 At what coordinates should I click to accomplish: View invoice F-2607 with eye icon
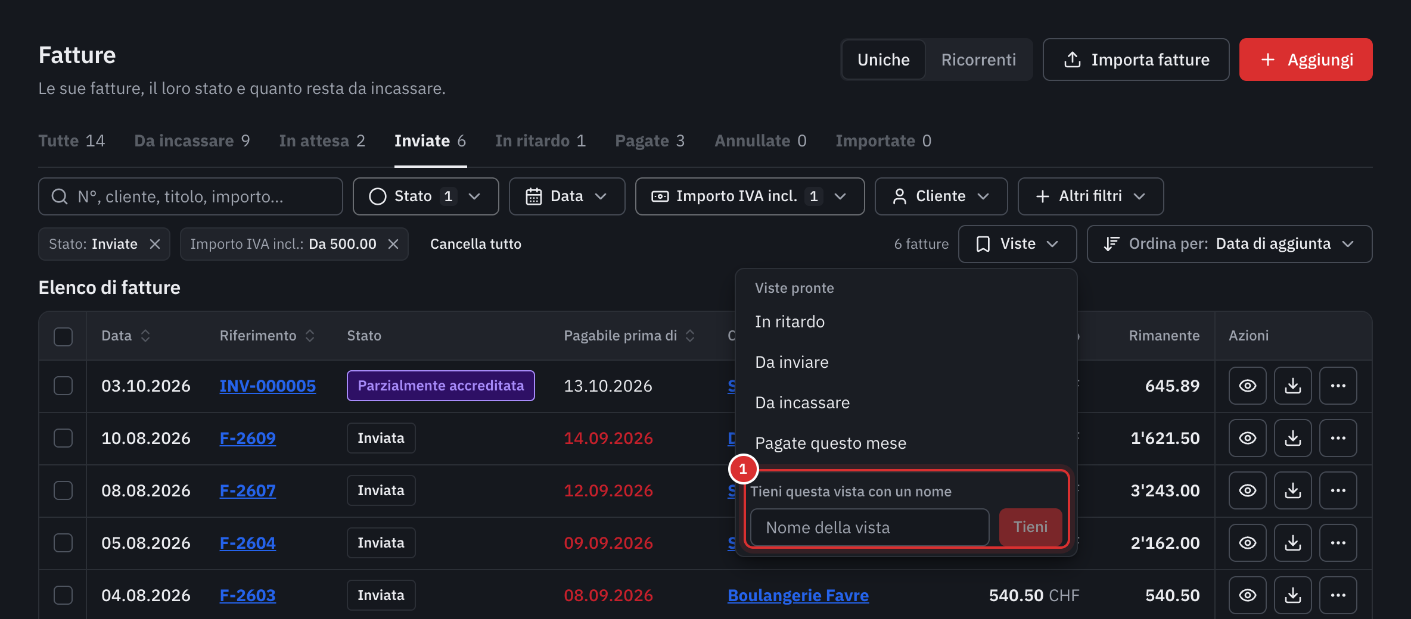[1247, 490]
